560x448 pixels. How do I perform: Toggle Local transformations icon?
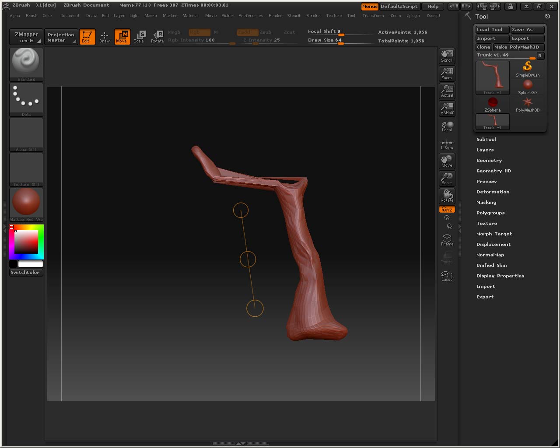coord(447,126)
